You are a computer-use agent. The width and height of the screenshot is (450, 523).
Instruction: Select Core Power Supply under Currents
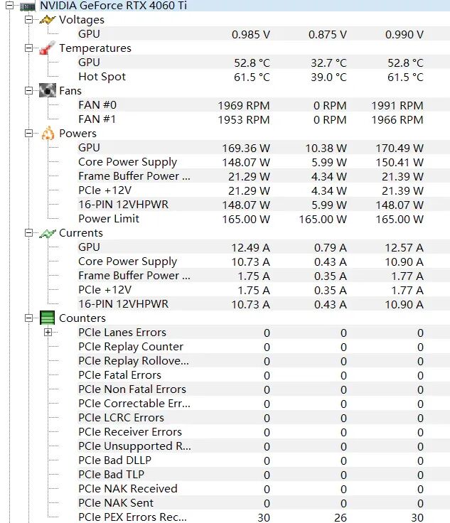click(264, 261)
